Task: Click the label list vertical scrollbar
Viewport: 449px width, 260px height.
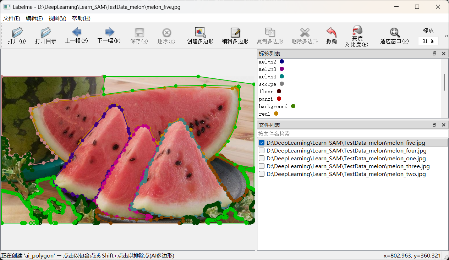Action: (x=444, y=82)
